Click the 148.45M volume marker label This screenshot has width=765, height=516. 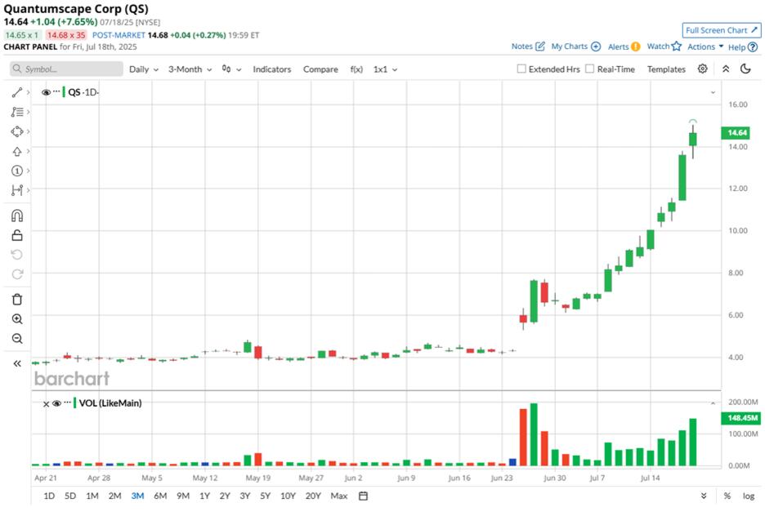pyautogui.click(x=741, y=418)
